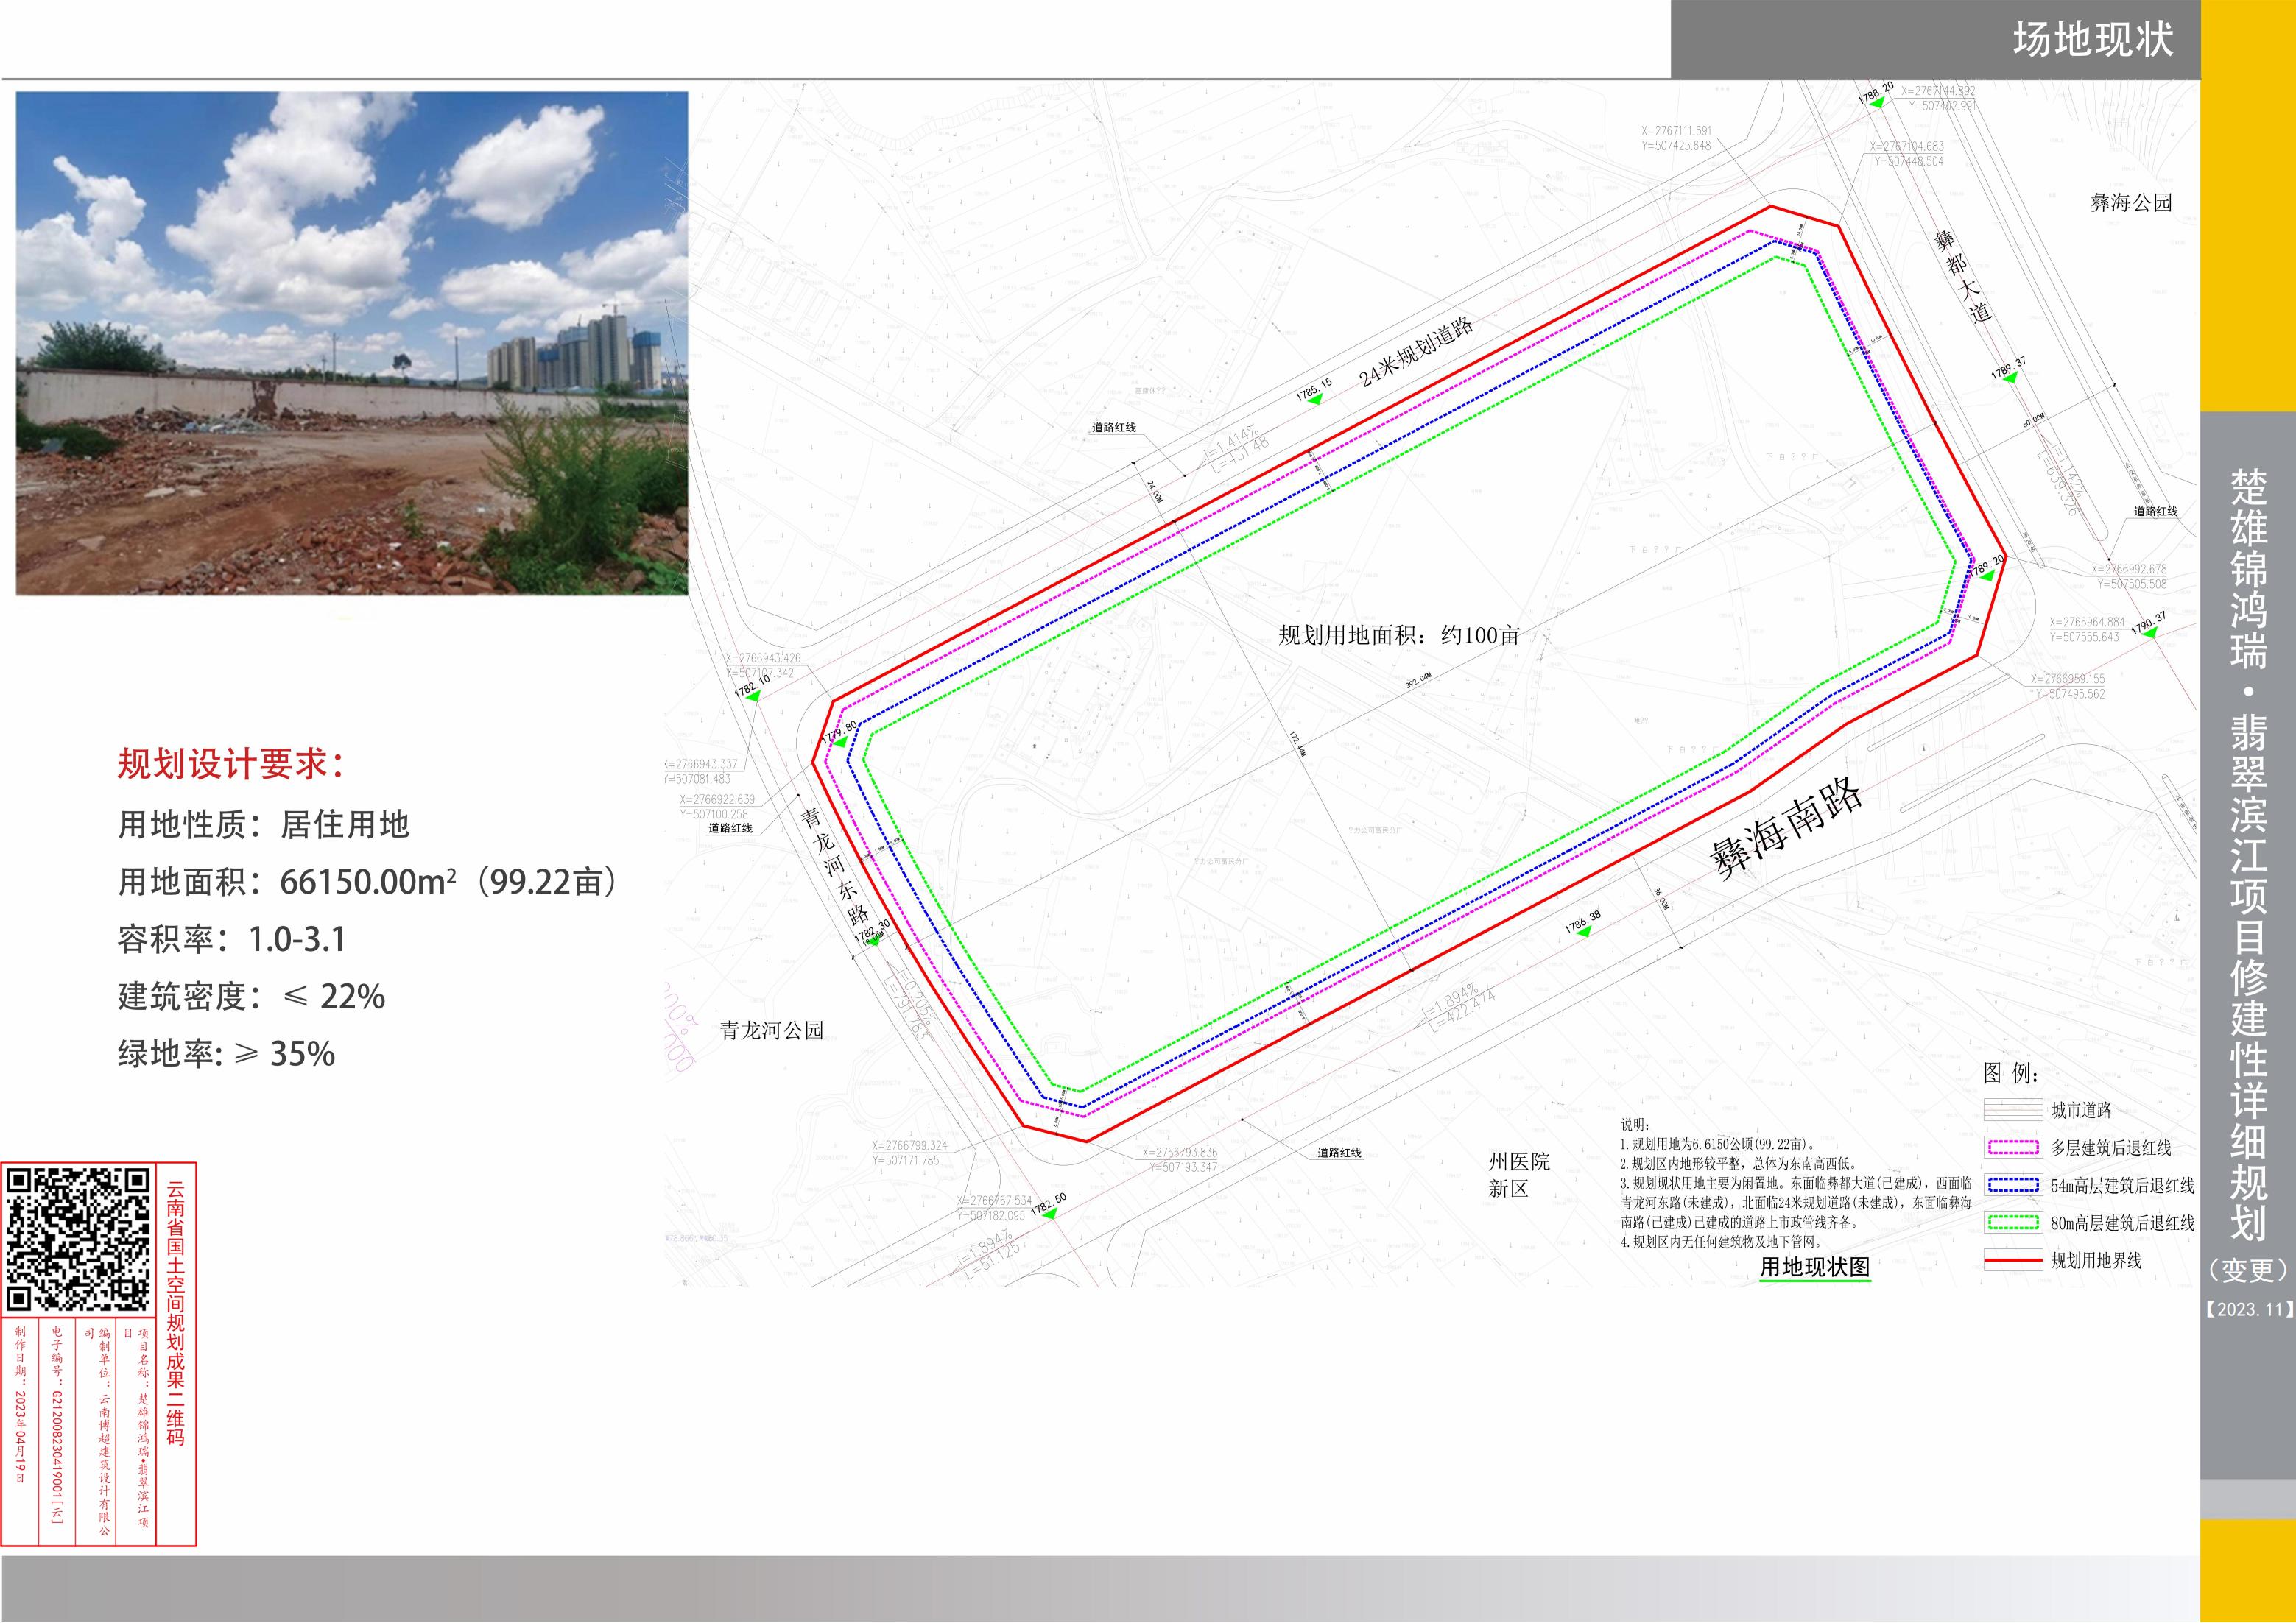This screenshot has width=2296, height=1623.
Task: Click the 1789.37 marker on 彝都大道
Action: [x=2012, y=377]
